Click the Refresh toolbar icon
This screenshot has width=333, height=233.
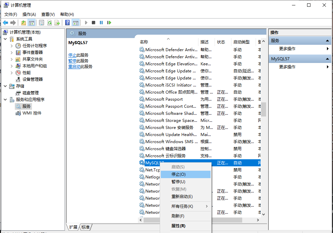(49, 23)
